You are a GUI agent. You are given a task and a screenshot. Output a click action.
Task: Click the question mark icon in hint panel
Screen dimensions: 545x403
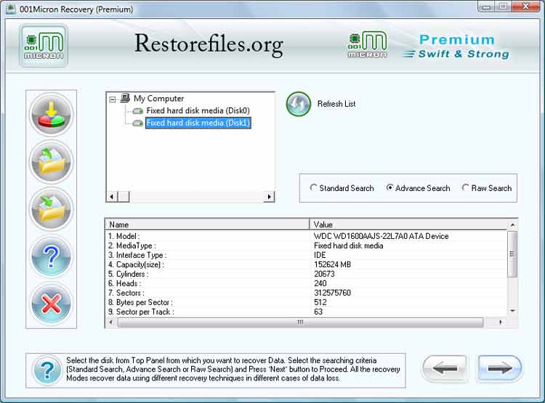tap(48, 370)
